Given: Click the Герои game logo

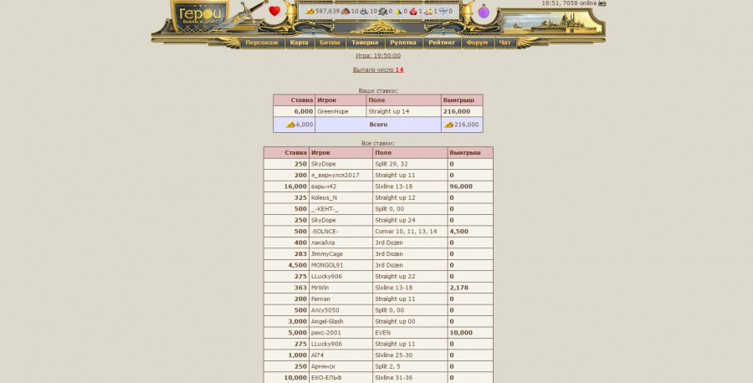Looking at the screenshot, I should 200,16.
